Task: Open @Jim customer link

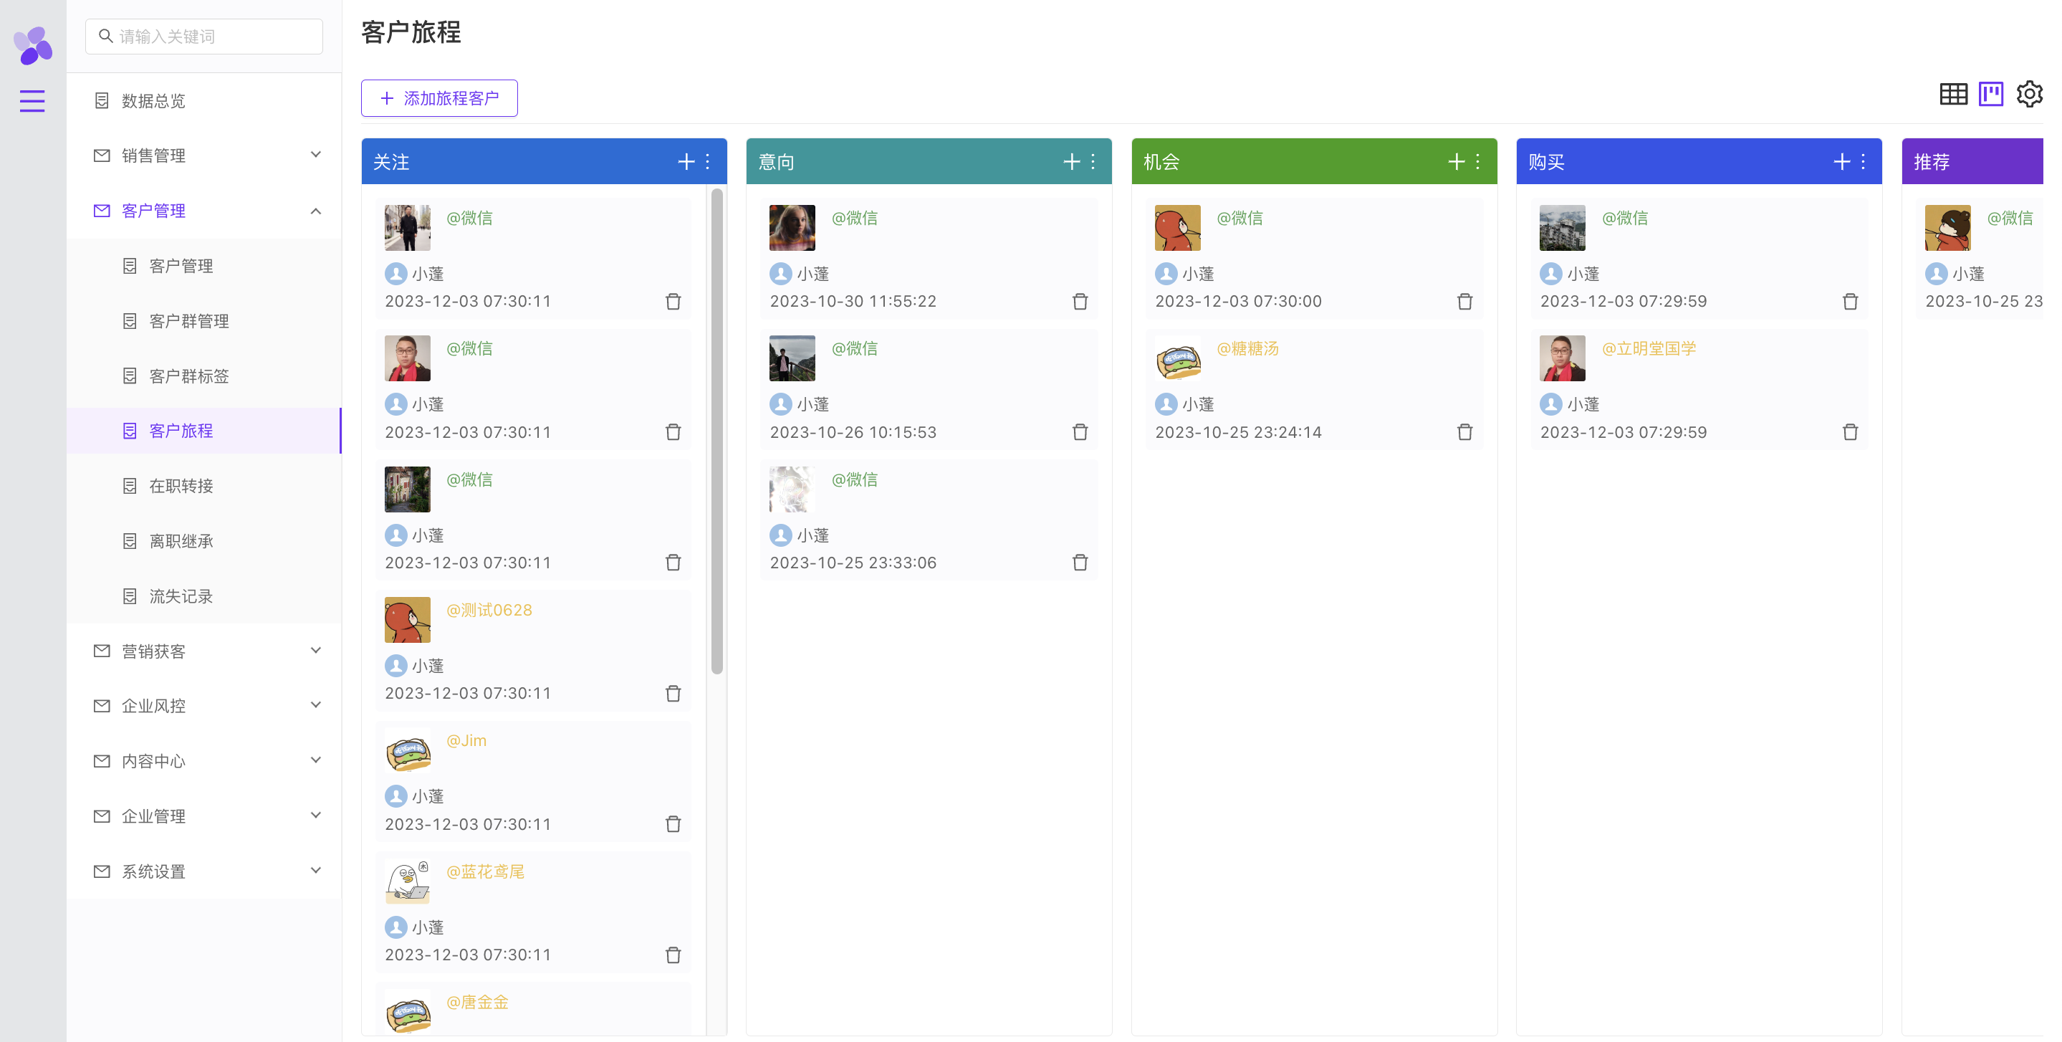Action: pos(466,741)
